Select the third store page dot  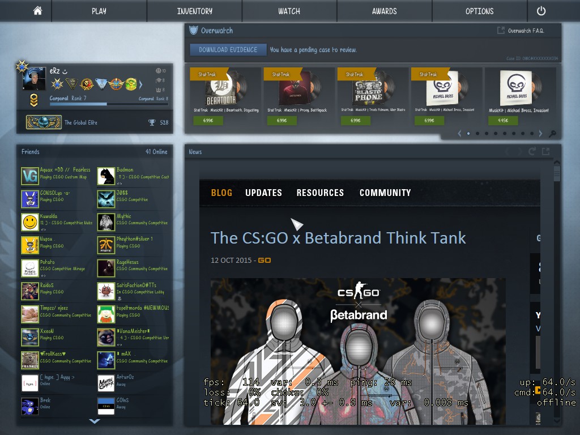(x=487, y=134)
